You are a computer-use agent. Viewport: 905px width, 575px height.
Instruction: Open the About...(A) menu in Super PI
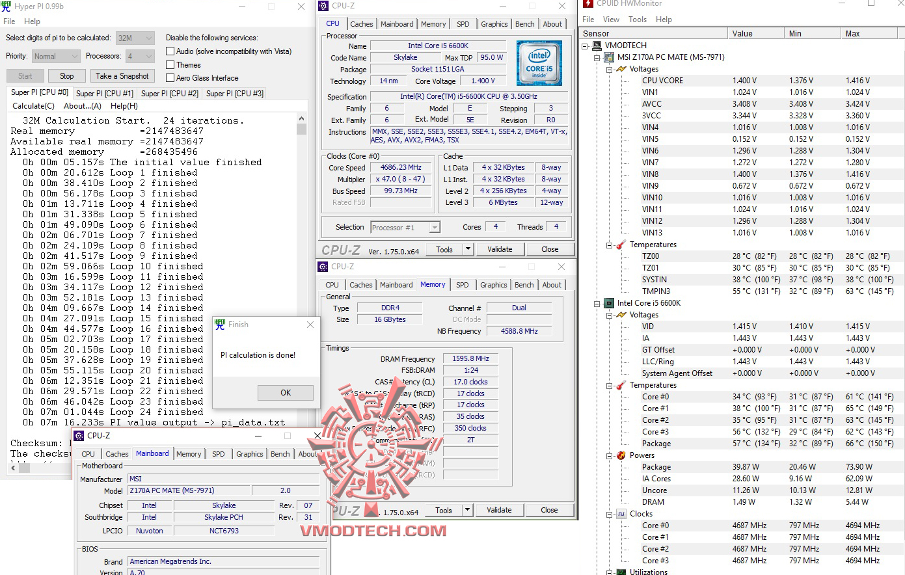[83, 106]
